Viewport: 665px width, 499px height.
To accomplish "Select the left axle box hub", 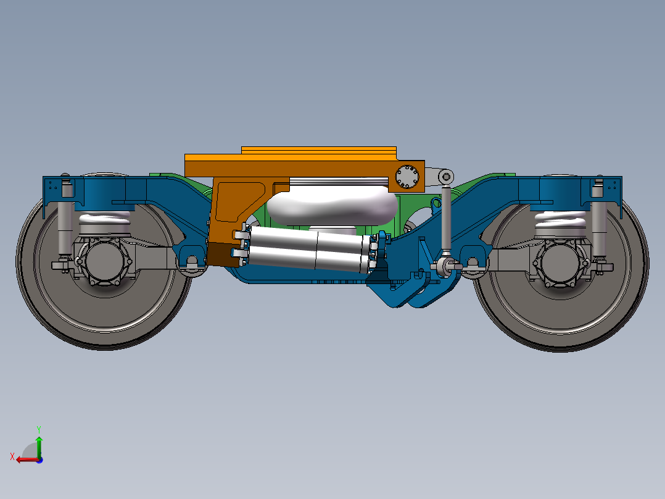I will (104, 261).
